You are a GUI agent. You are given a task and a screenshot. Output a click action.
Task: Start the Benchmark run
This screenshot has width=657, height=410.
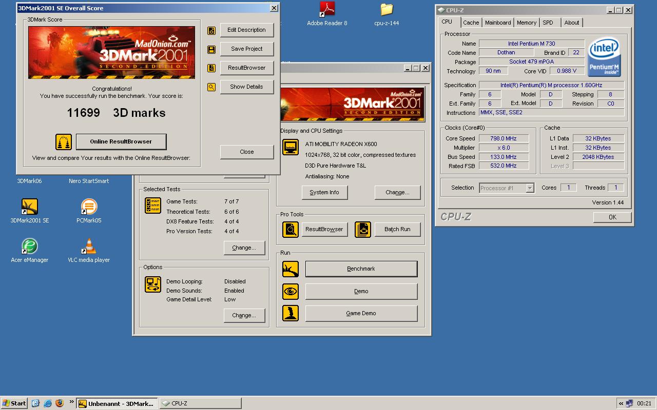pos(361,269)
